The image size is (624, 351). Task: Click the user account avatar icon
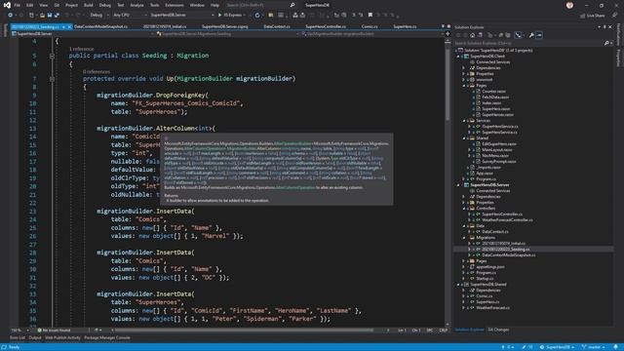point(569,5)
